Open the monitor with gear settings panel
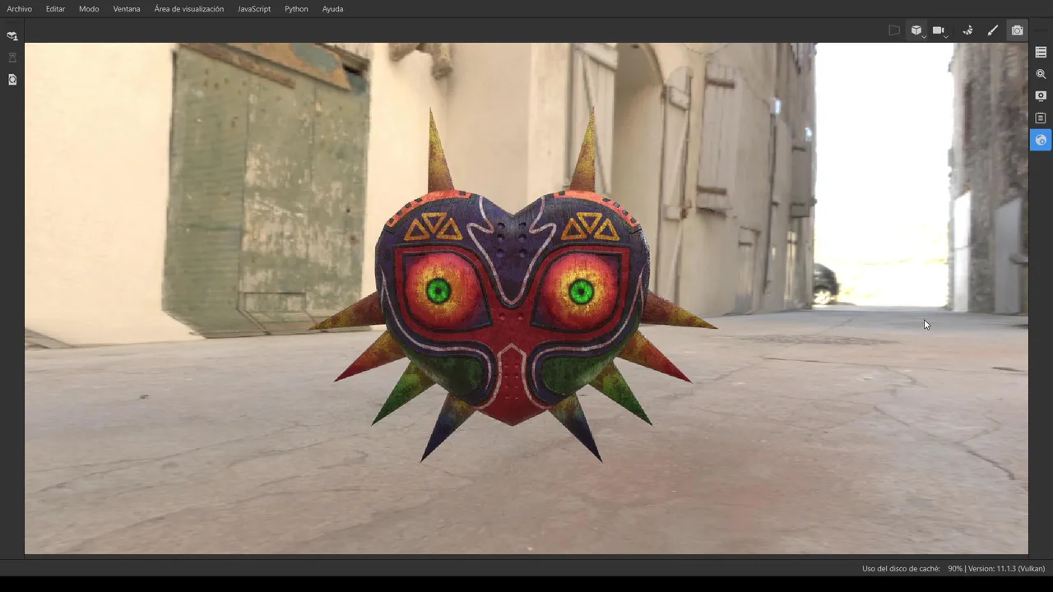Image resolution: width=1053 pixels, height=592 pixels. [1041, 95]
